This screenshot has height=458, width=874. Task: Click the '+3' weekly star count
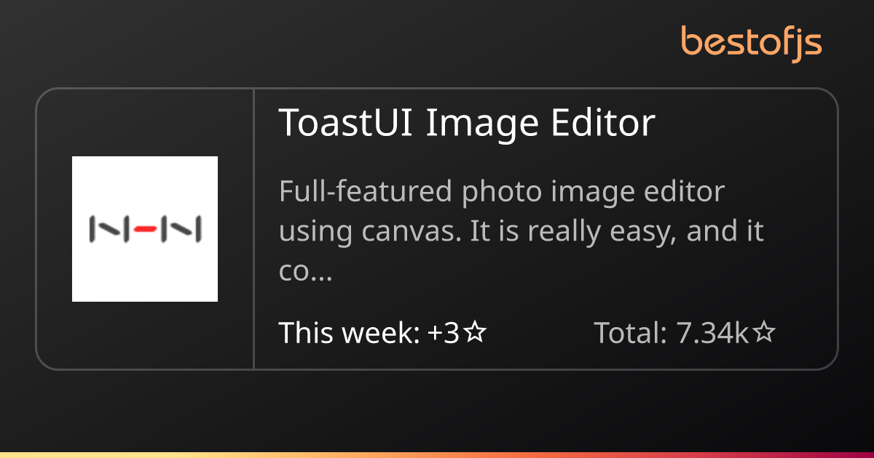pyautogui.click(x=444, y=333)
